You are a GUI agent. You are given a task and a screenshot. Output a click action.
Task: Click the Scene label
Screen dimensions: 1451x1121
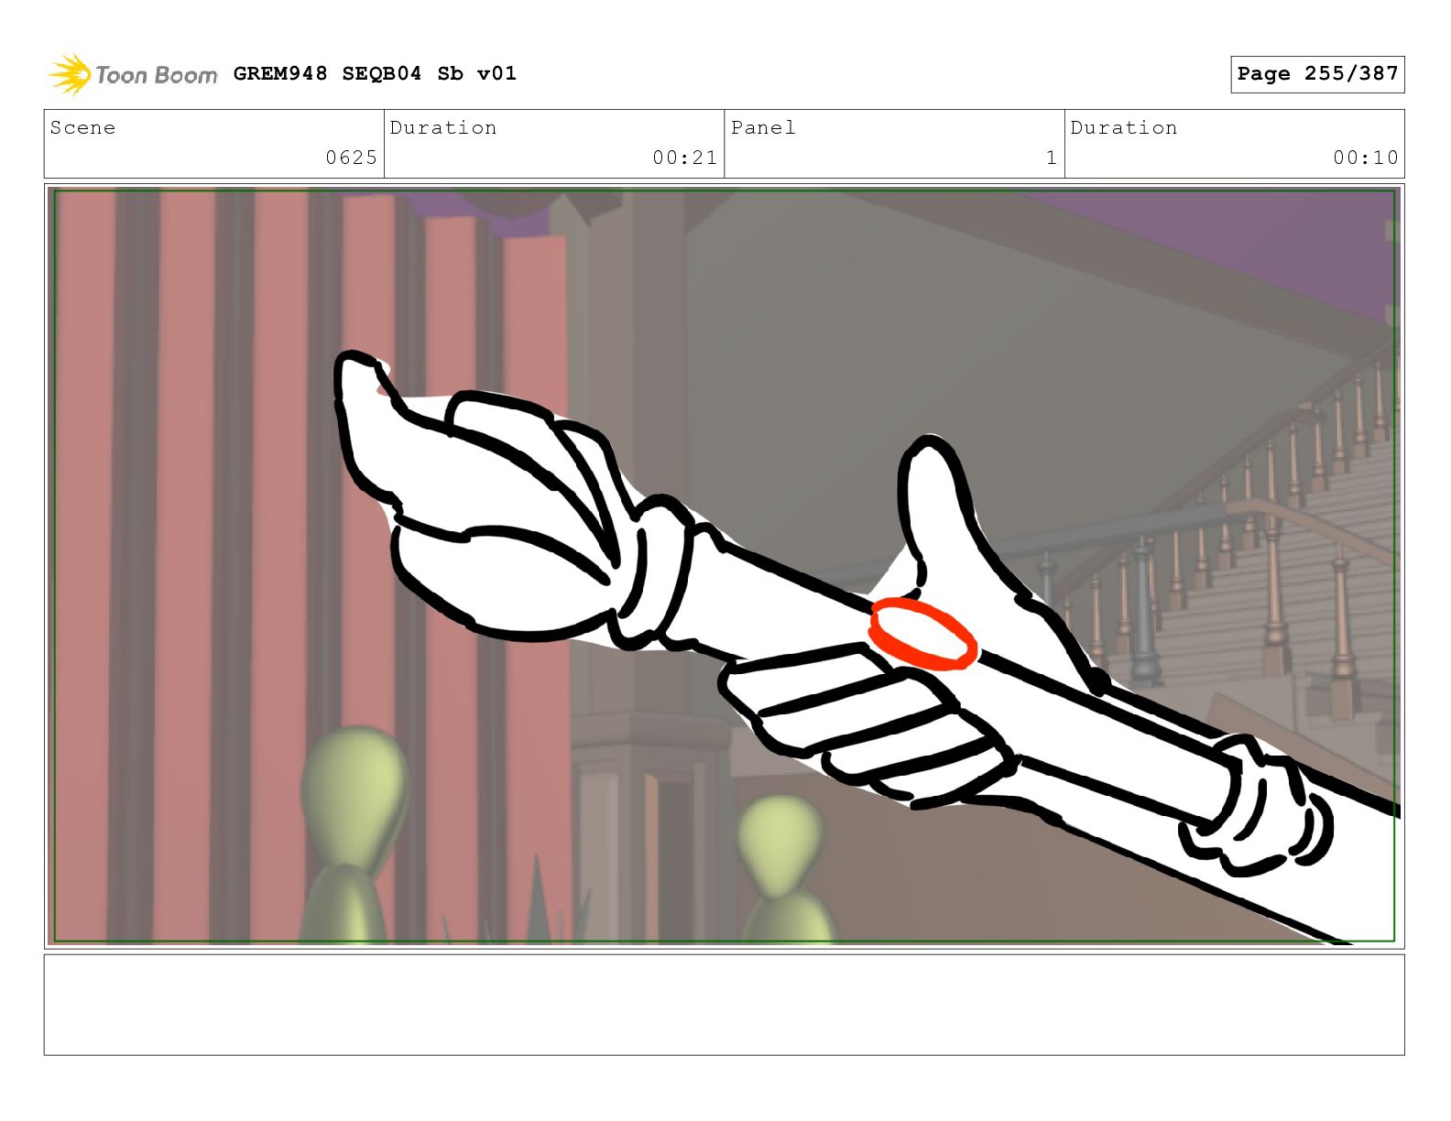point(82,127)
